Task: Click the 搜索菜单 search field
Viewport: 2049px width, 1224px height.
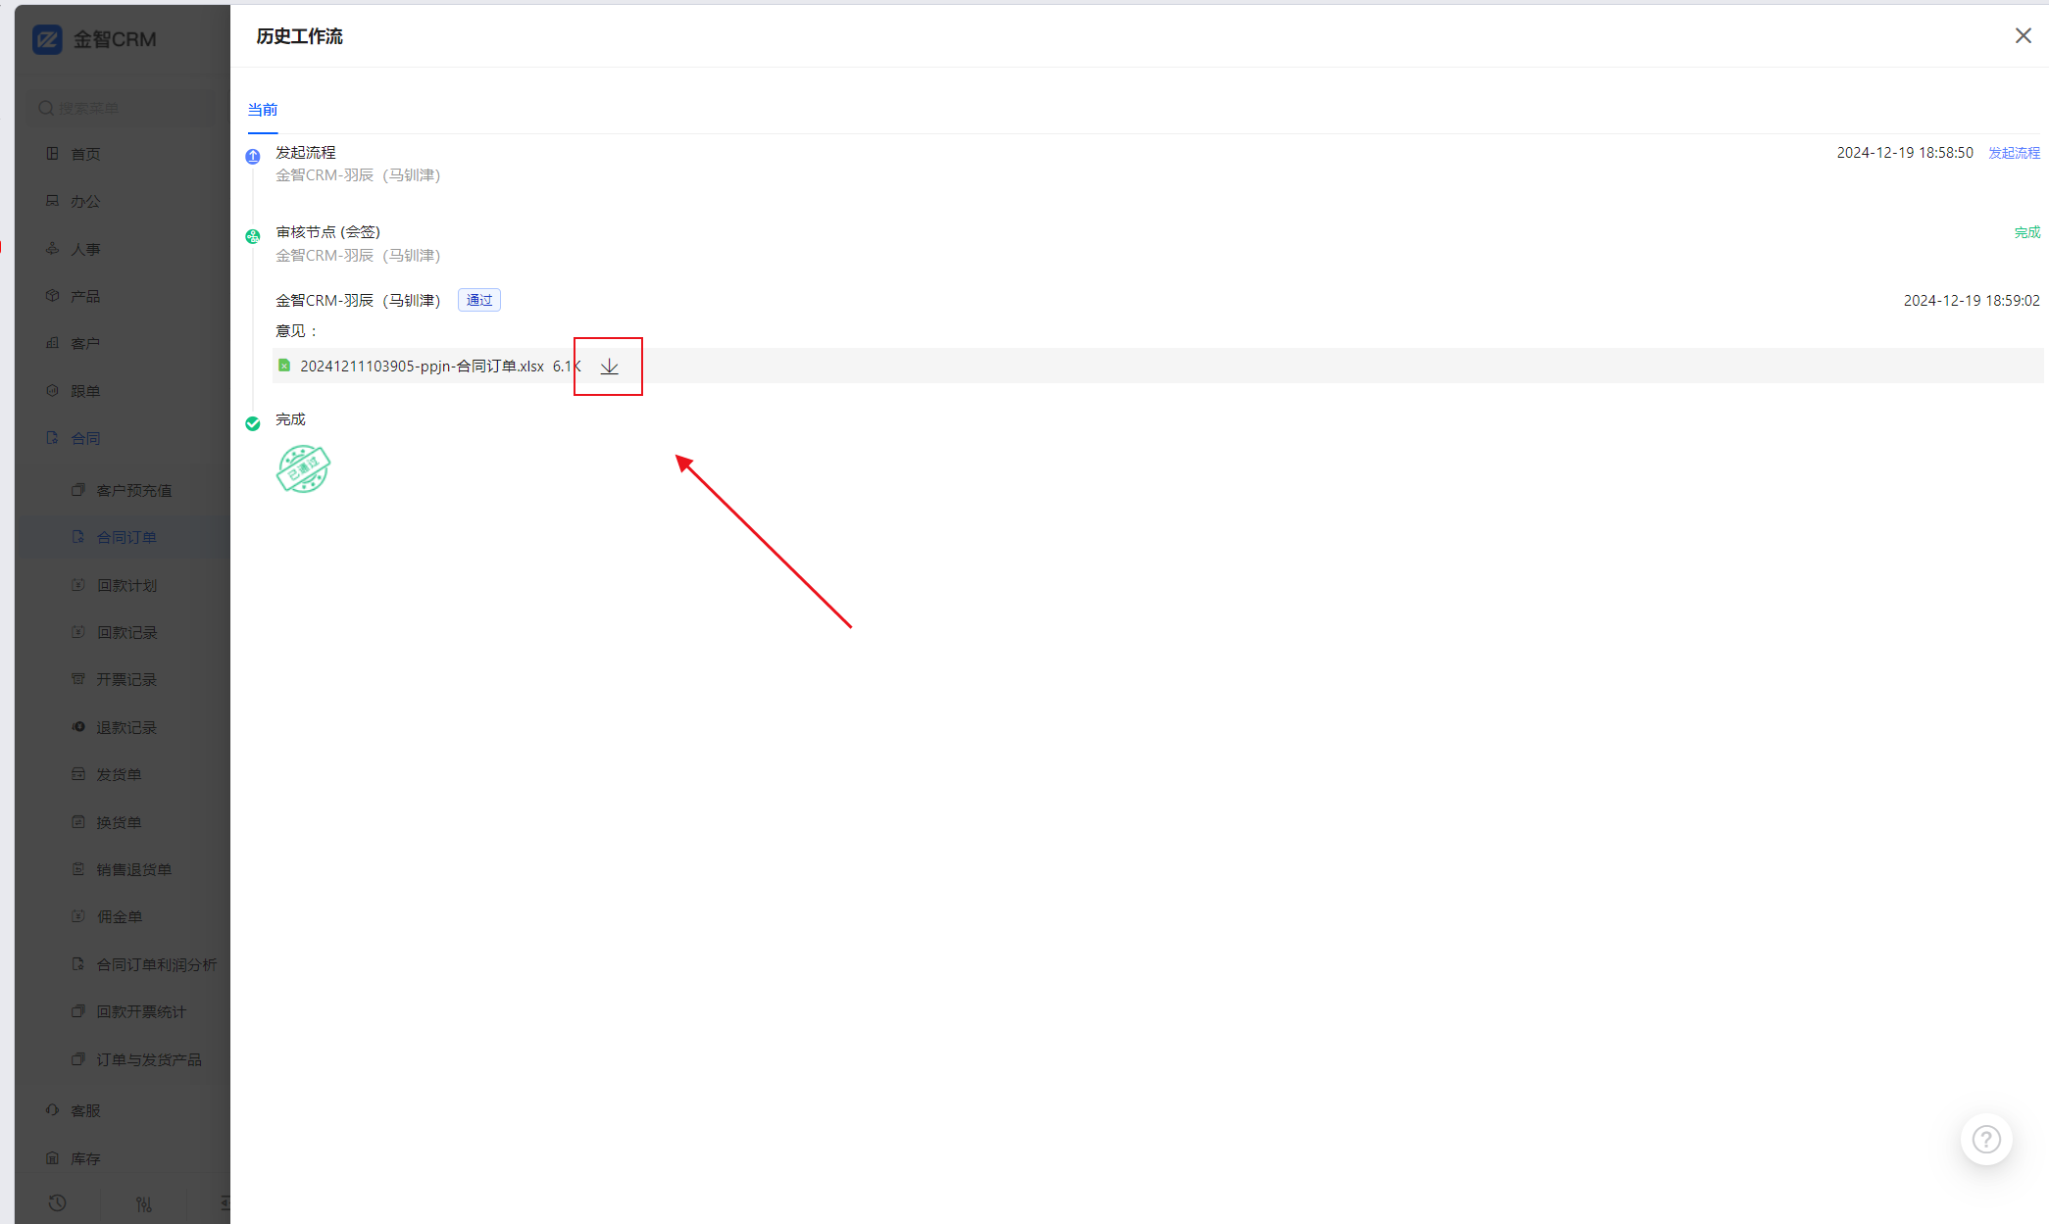Action: point(118,108)
